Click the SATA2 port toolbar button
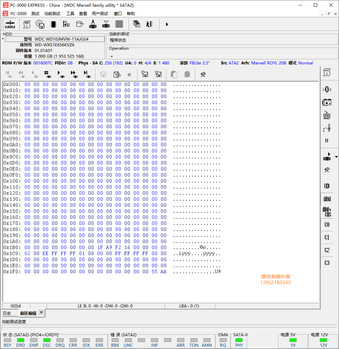Image resolution: width=339 pixels, height=349 pixels. point(10,24)
